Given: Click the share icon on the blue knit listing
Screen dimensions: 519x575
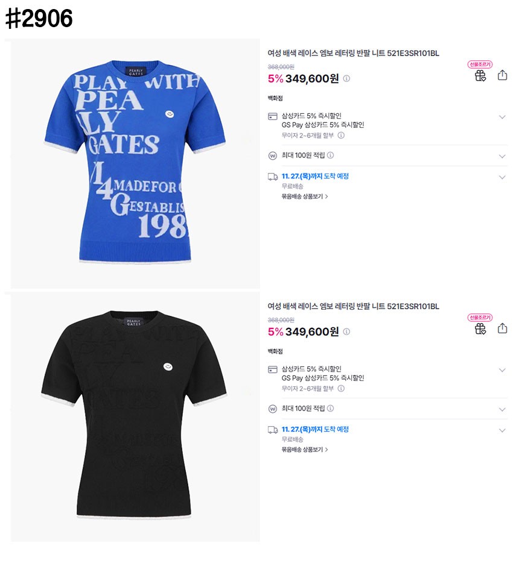Looking at the screenshot, I should 502,75.
